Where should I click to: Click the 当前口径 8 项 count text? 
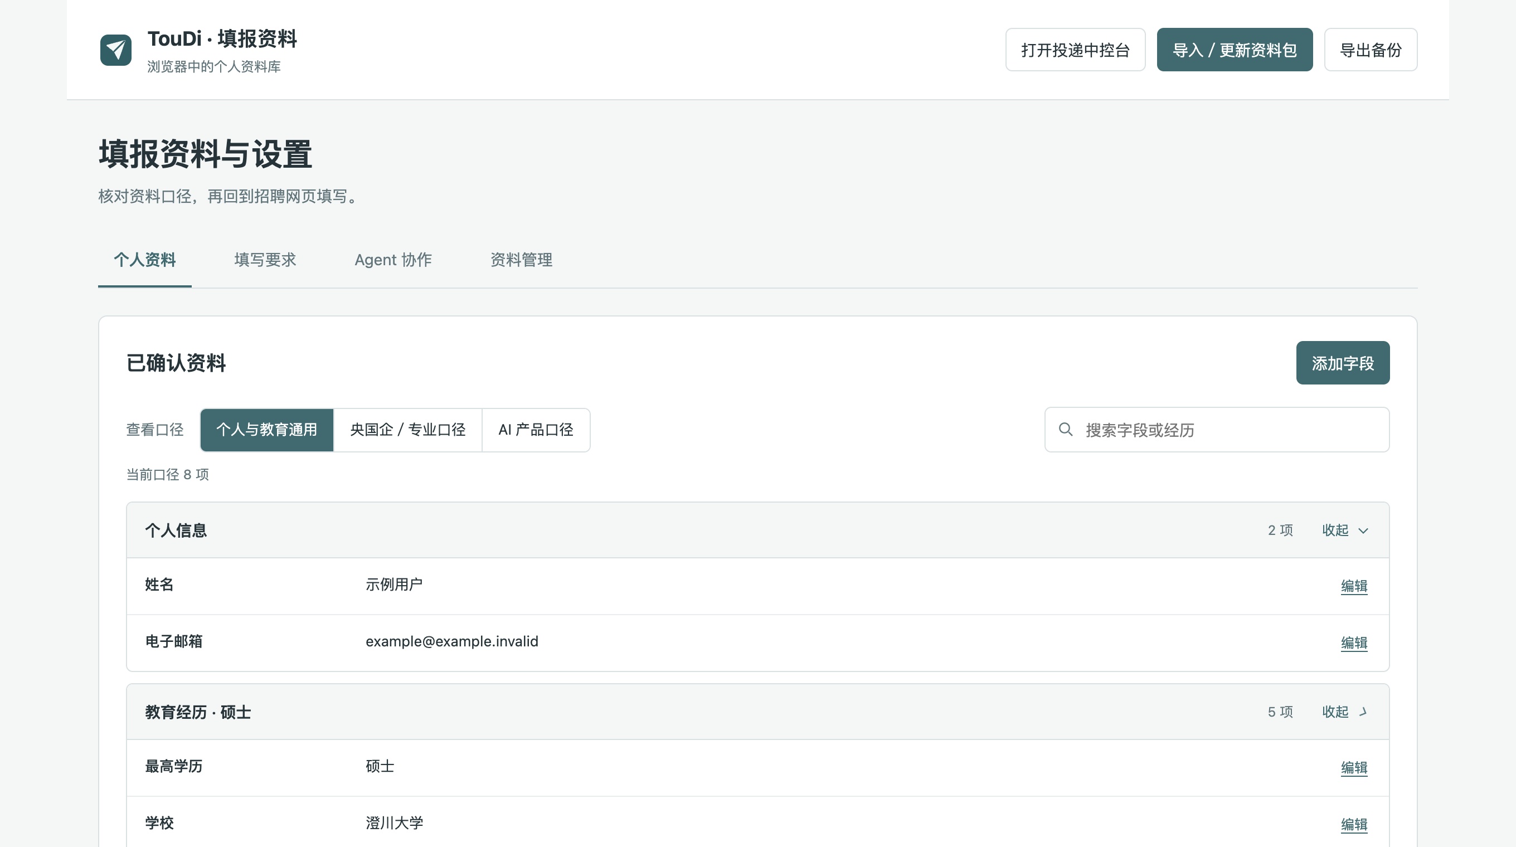168,475
